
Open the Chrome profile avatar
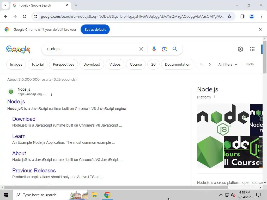252,16
